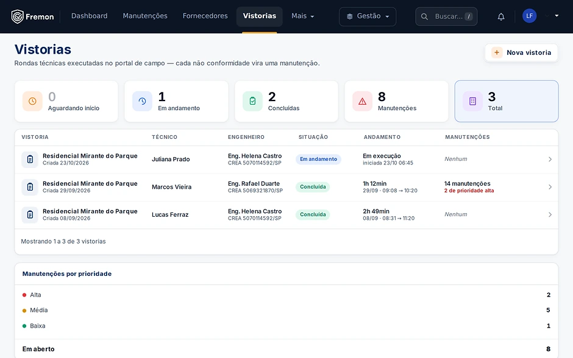Image resolution: width=573 pixels, height=358 pixels.
Task: Click the clock icon on Aguardando início card
Action: 32,101
